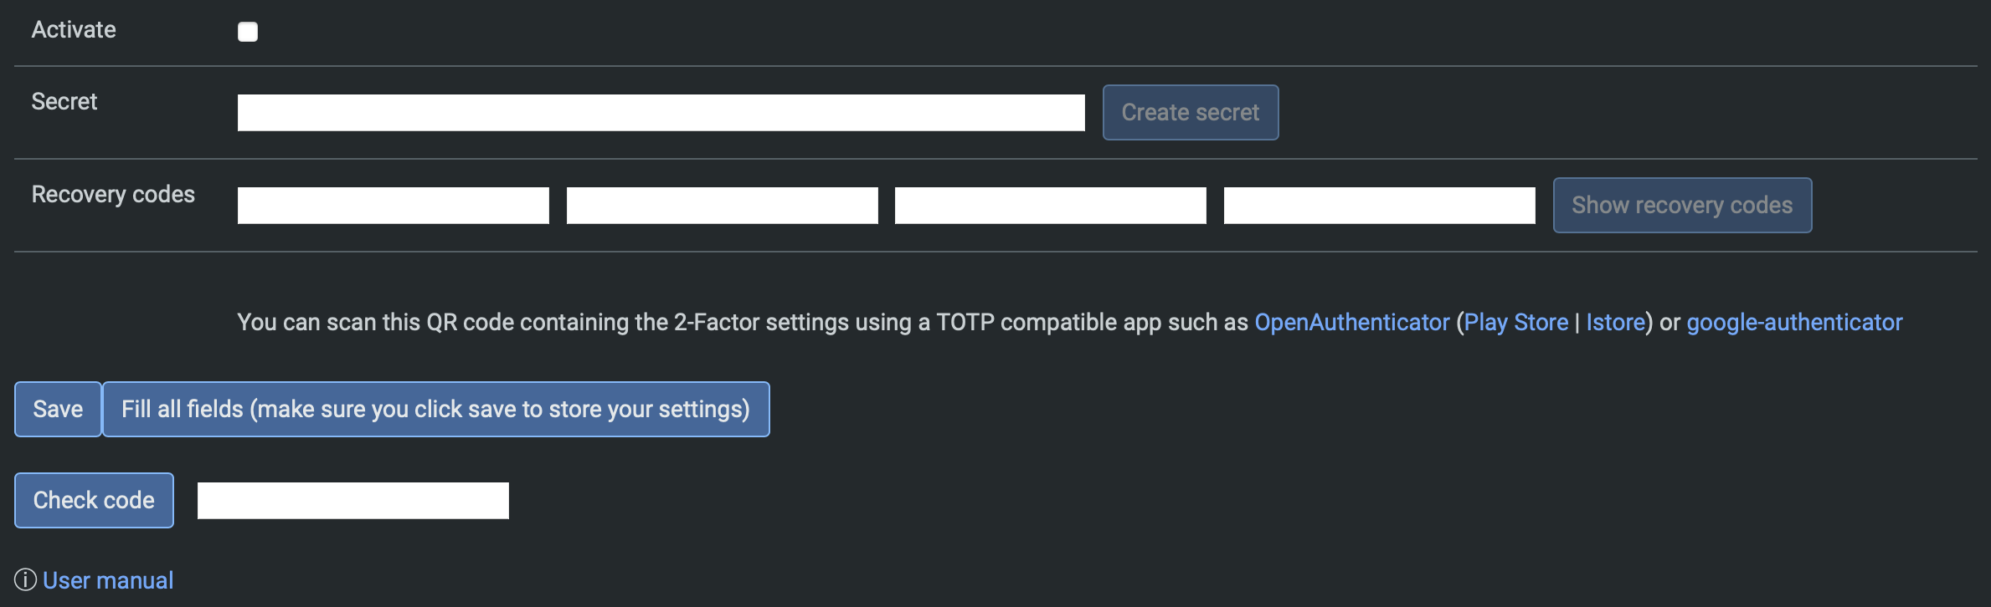Screen dimensions: 1991x607
Task: Open the Play Store link
Action: click(1515, 323)
